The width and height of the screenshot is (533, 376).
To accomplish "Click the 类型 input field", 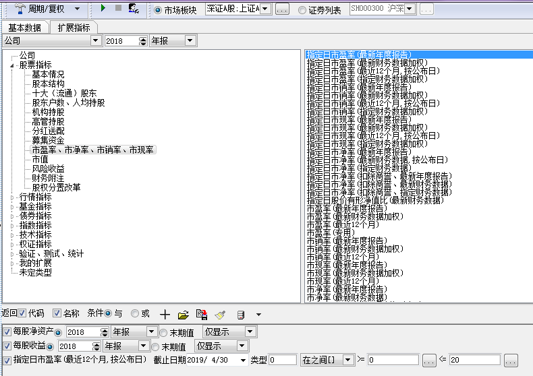I will point(283,360).
